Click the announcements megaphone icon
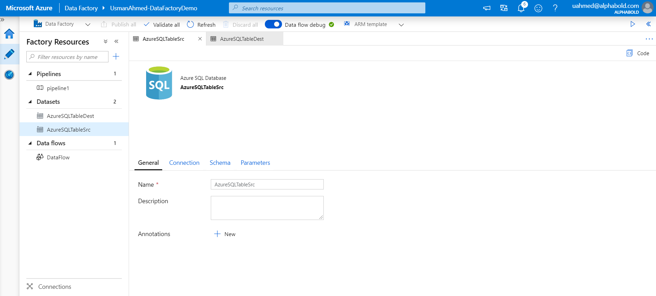 tap(487, 8)
